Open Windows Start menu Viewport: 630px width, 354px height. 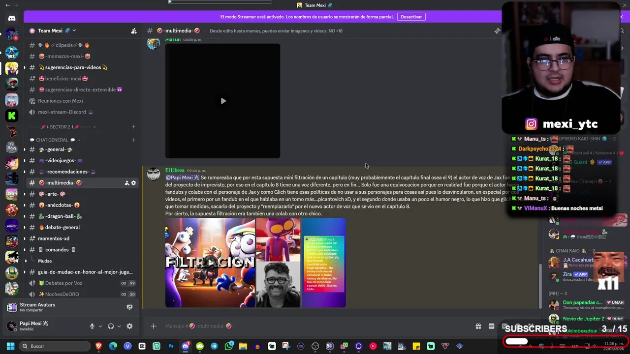[x=10, y=346]
